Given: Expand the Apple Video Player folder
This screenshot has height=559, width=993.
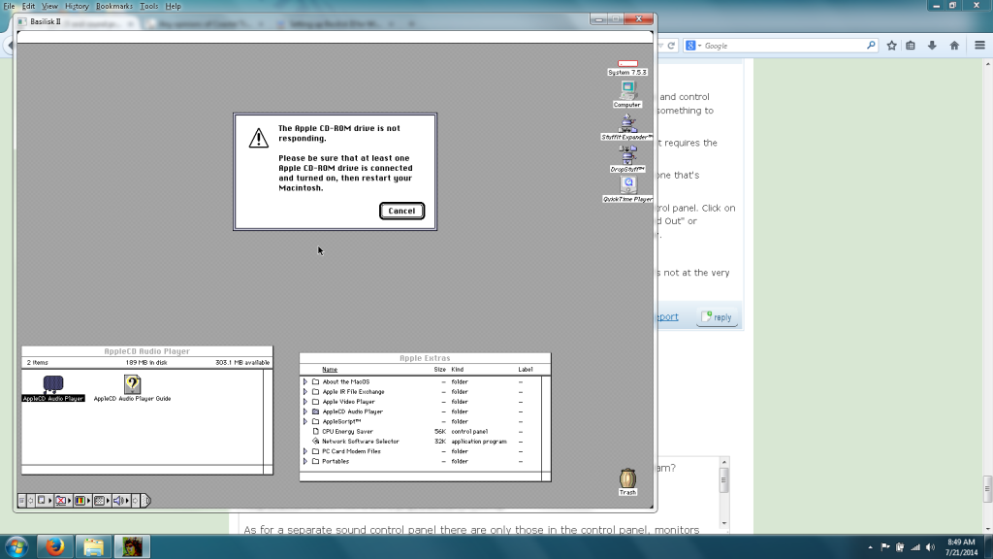Looking at the screenshot, I should 305,402.
